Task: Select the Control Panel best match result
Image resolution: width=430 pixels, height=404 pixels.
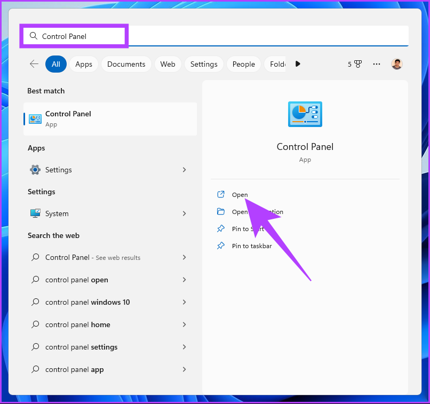Action: coord(110,119)
